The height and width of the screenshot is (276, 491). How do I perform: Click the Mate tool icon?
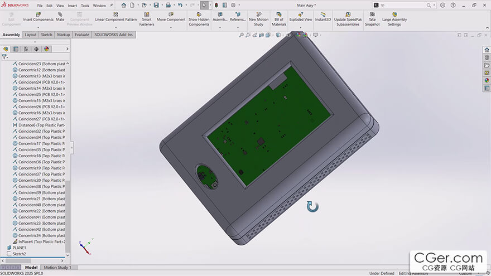click(x=60, y=14)
